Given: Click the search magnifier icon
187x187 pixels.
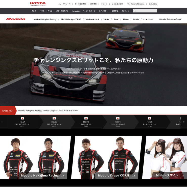Looking at the screenshot, I should (x=134, y=11).
